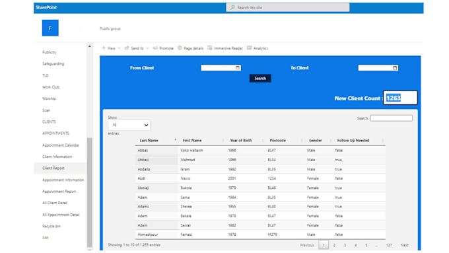Click the New Client Count field
The image size is (449, 253).
400,98
